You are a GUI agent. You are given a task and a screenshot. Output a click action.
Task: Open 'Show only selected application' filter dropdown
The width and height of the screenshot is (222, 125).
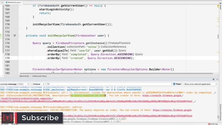pyautogui.click(x=200, y=84)
